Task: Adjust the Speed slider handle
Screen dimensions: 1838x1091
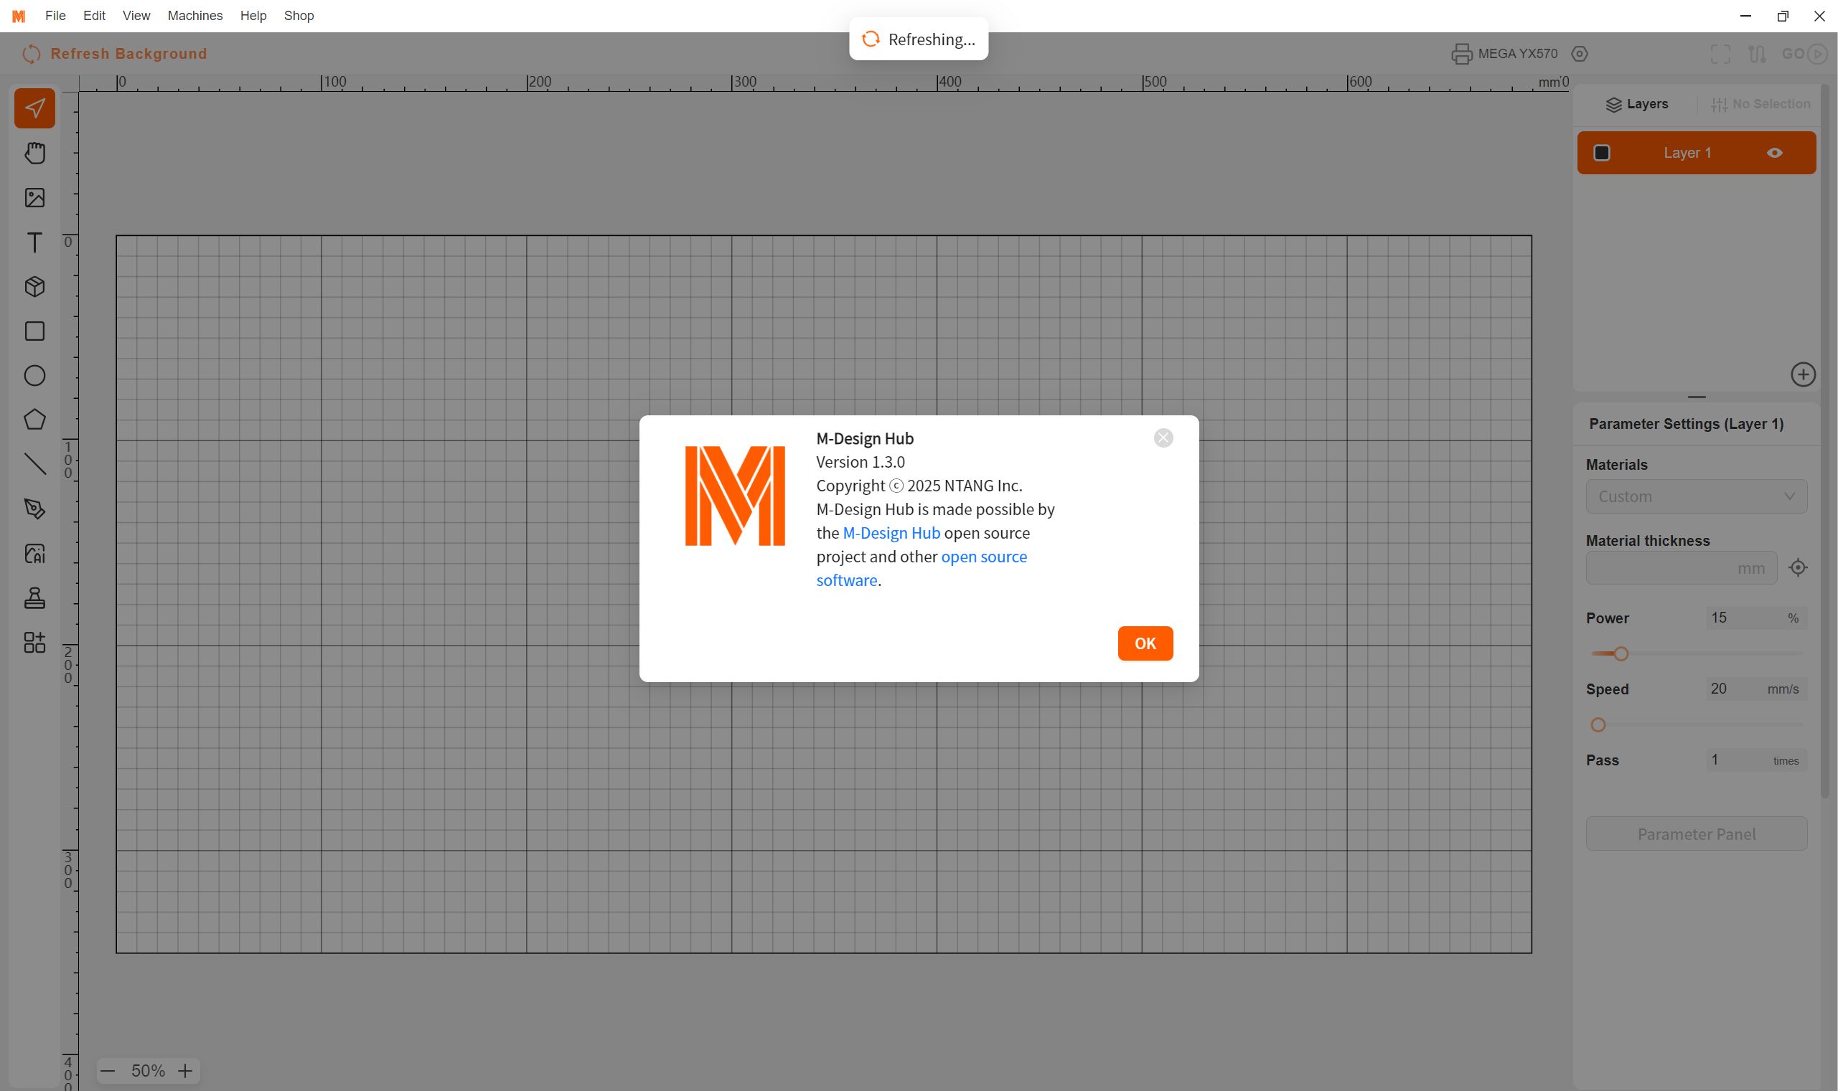Action: 1598,725
